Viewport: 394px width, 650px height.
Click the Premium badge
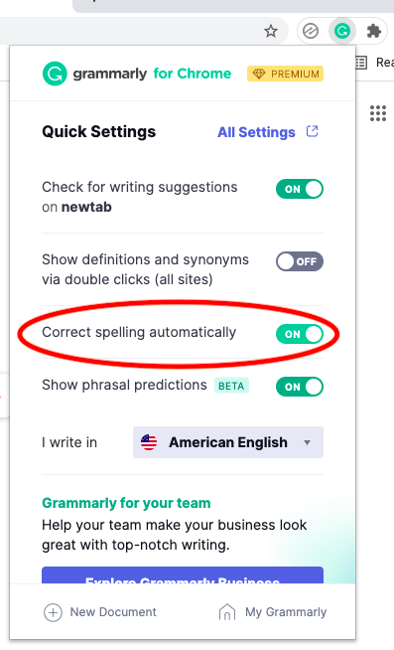point(285,74)
